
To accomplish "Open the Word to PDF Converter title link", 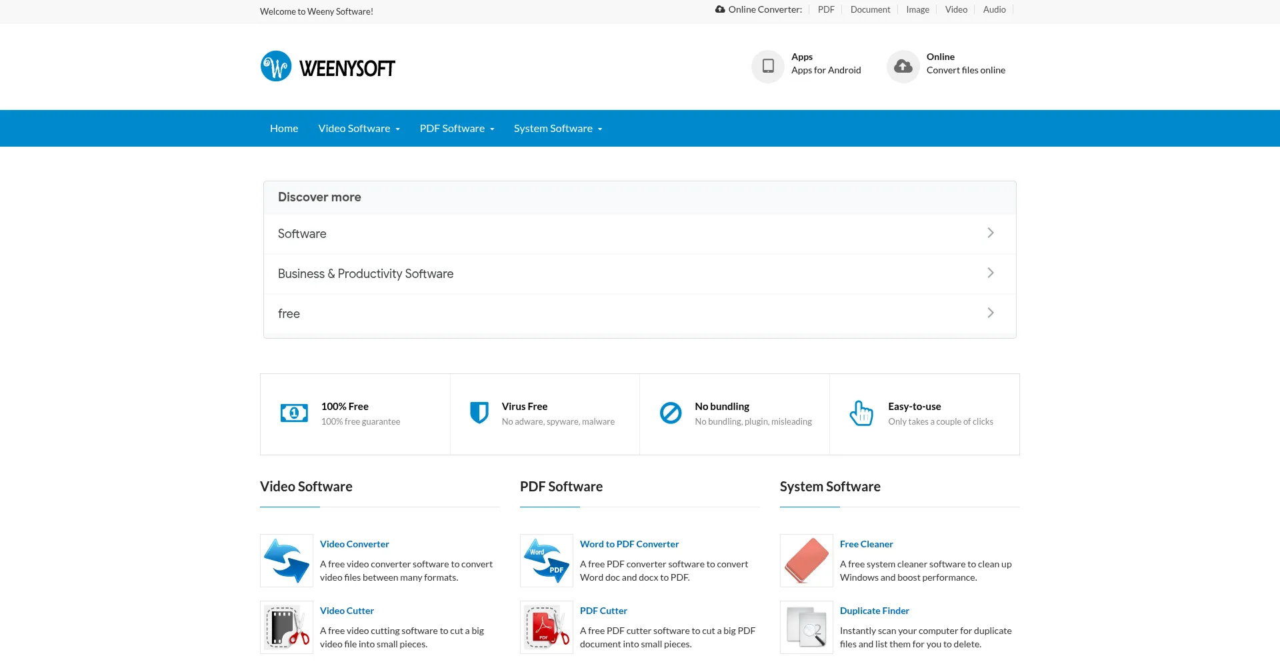I will (x=629, y=544).
